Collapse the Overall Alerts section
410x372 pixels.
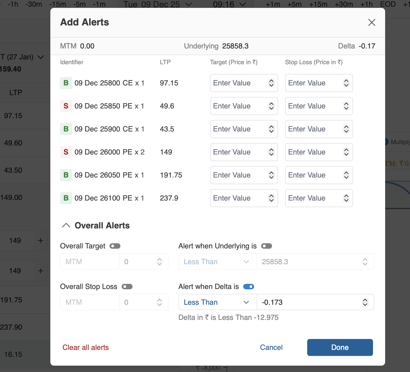[66, 225]
